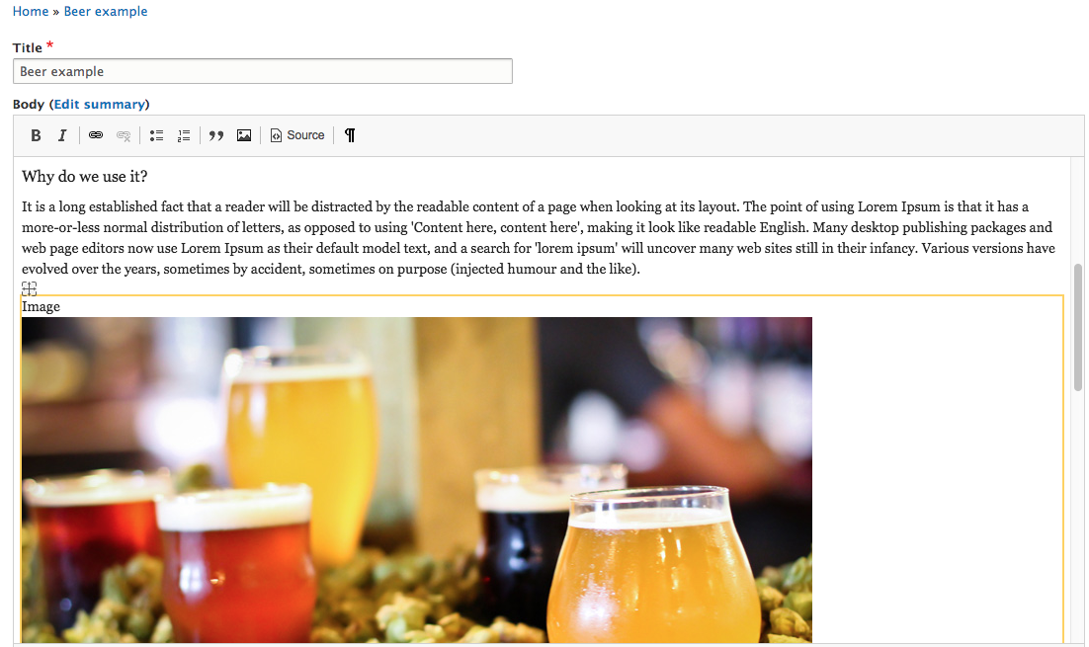Open the insert image dialog
Viewport: 1089px width, 647px height.
tap(244, 135)
